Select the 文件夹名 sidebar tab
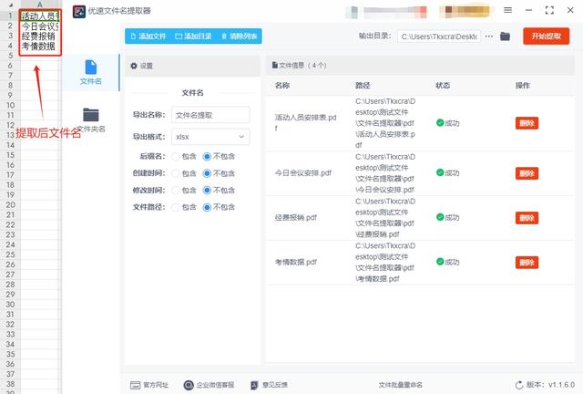This screenshot has width=583, height=394. [91, 119]
